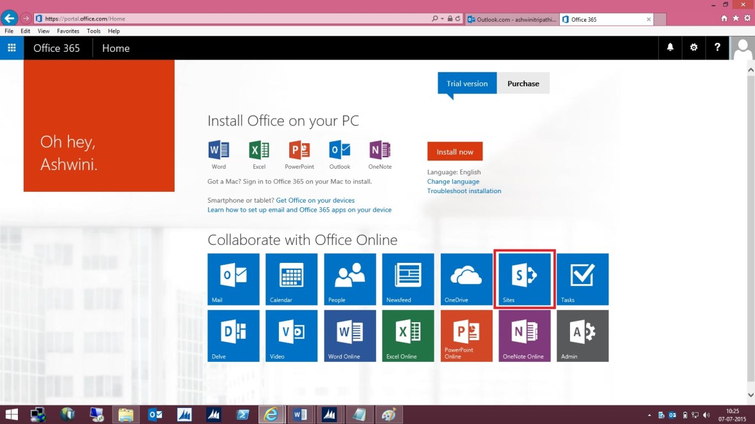Click the Internet Explorer security lock icon
Screen dimensions: 755x424
click(450, 19)
